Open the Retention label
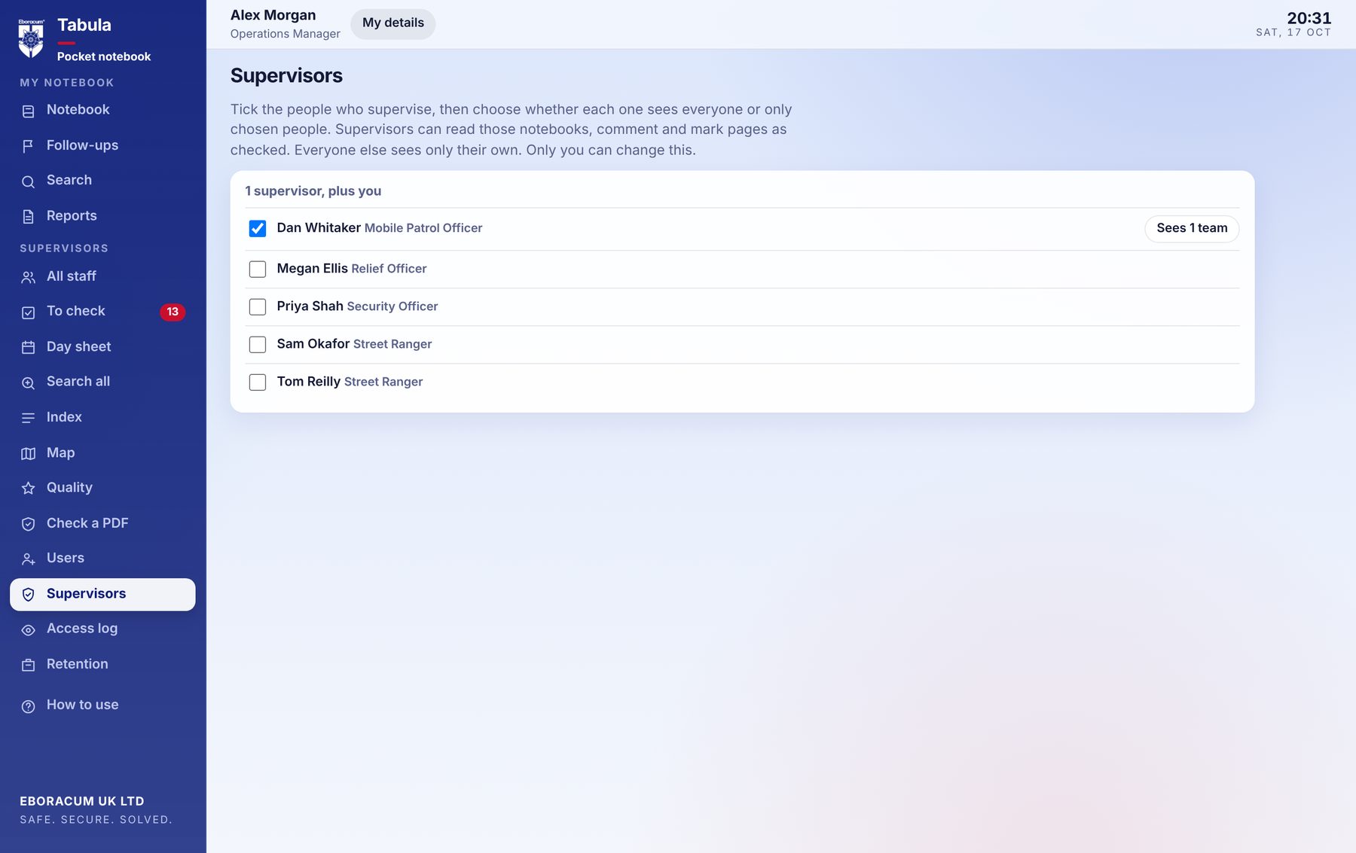1356x853 pixels. tap(78, 664)
